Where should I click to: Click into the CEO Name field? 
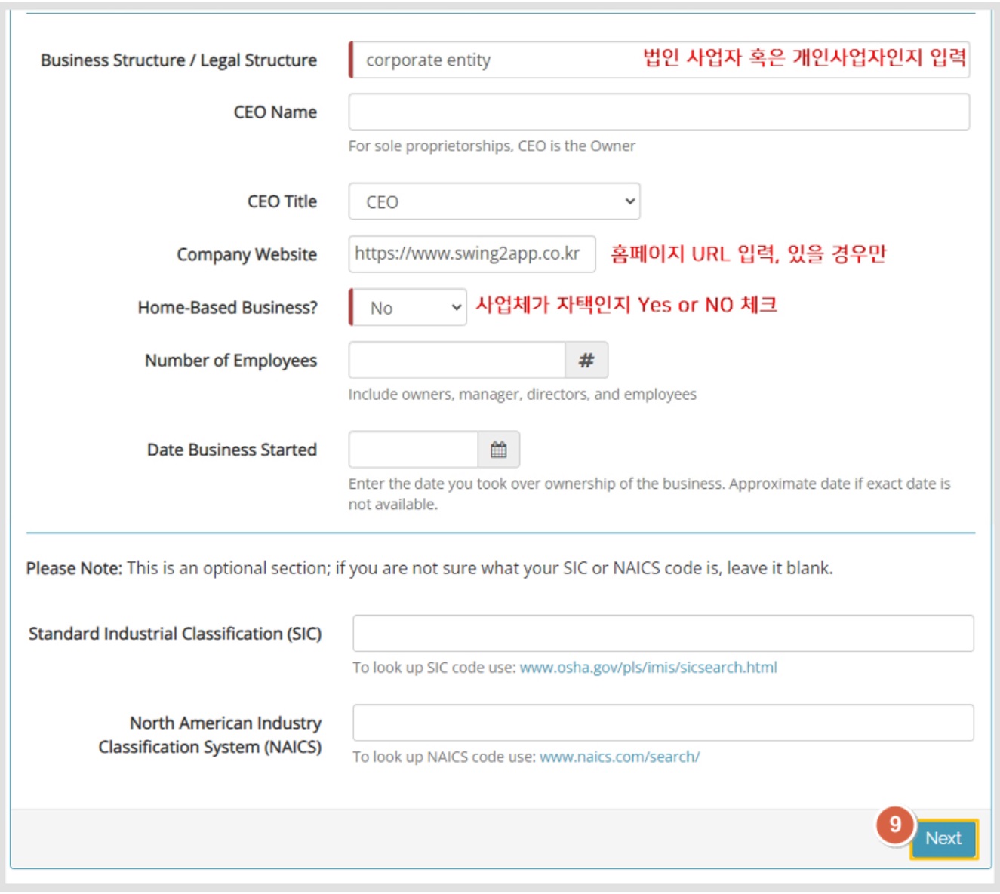click(659, 112)
